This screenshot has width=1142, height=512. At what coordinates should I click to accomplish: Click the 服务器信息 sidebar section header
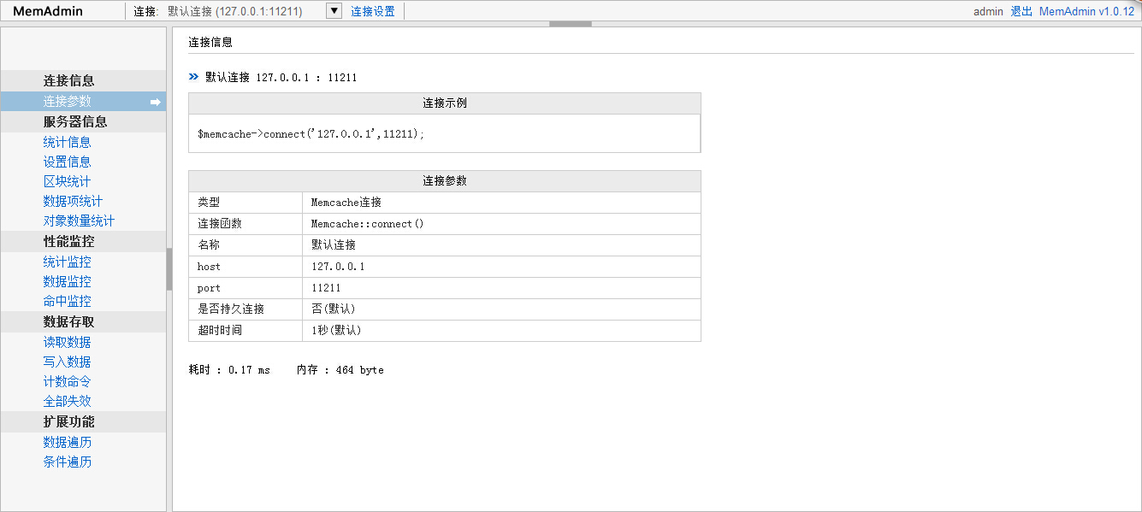(x=83, y=121)
